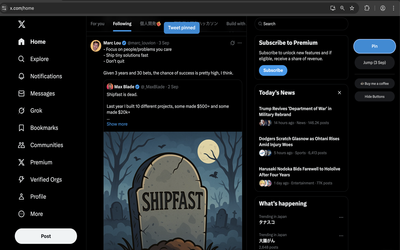Open Grok from the sidebar
The width and height of the screenshot is (400, 250).
point(30,111)
